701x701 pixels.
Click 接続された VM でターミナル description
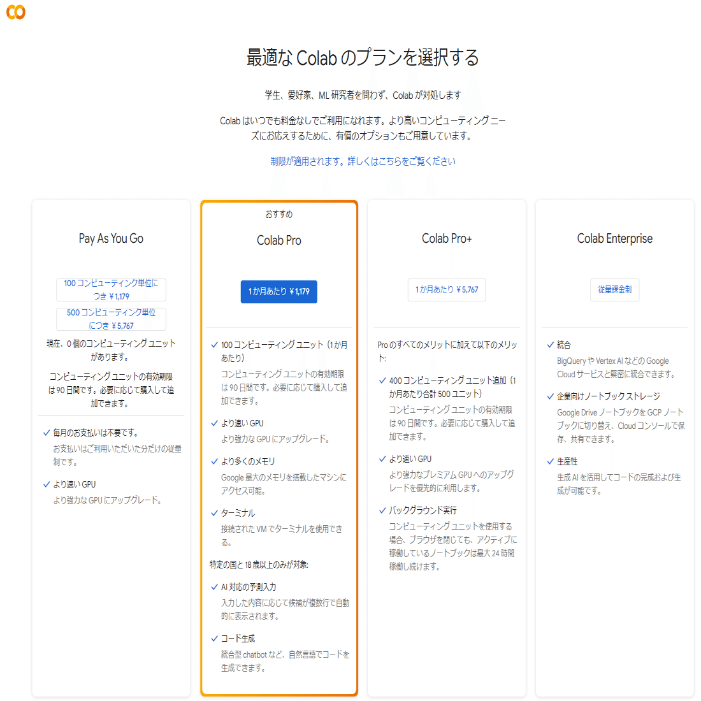(282, 535)
